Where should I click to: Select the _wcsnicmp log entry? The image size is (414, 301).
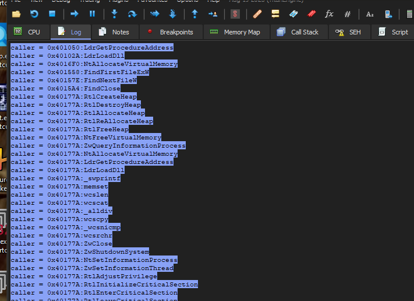(x=65, y=228)
